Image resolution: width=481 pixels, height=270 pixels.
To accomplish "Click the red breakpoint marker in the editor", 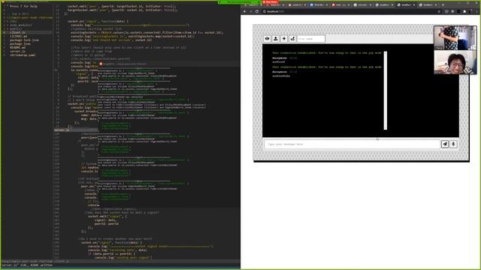I will tap(101, 64).
